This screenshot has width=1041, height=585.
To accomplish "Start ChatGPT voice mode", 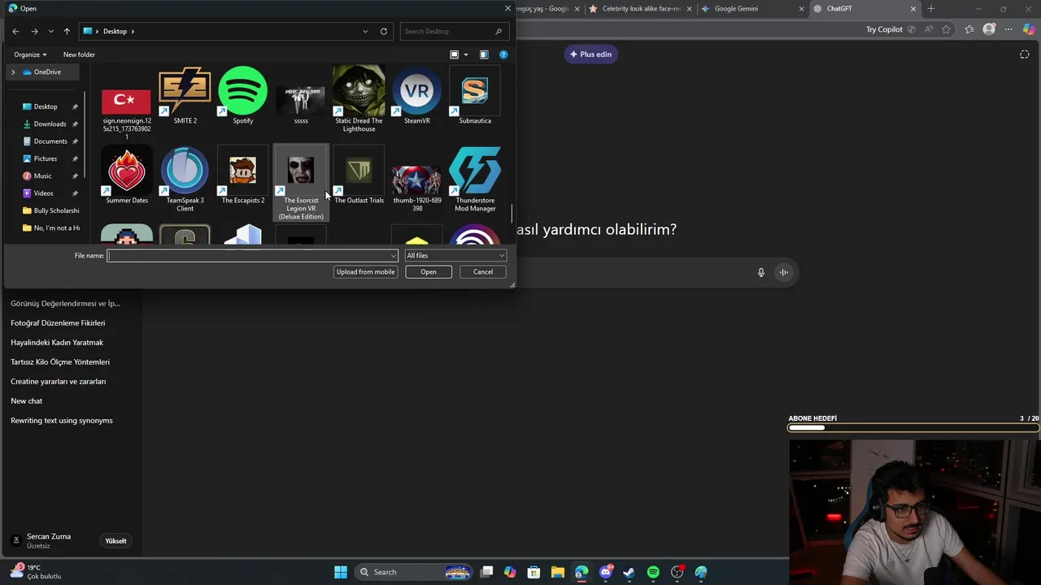I will pos(784,273).
